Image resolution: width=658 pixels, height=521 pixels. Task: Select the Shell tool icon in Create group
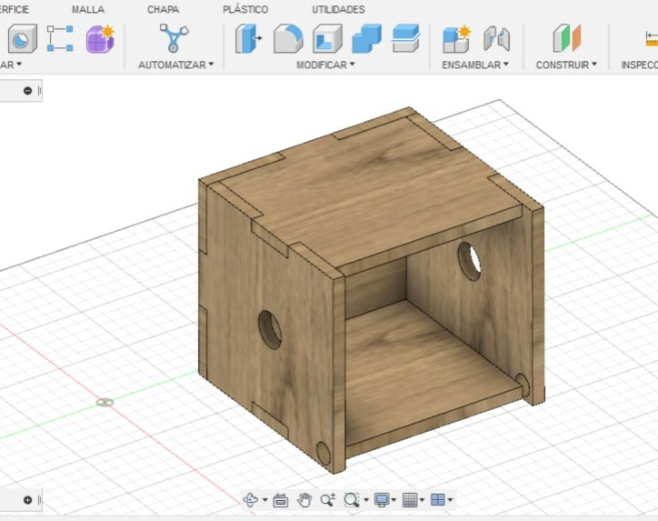22,38
